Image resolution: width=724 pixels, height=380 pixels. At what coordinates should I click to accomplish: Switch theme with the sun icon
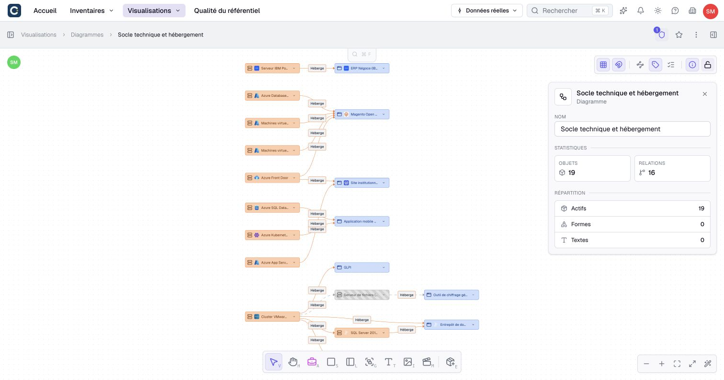pos(658,11)
